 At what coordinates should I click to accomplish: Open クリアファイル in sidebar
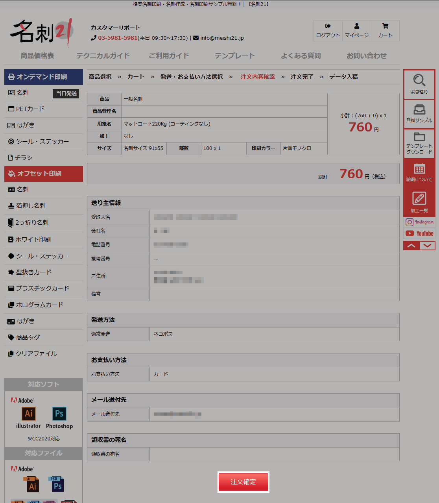(x=44, y=354)
